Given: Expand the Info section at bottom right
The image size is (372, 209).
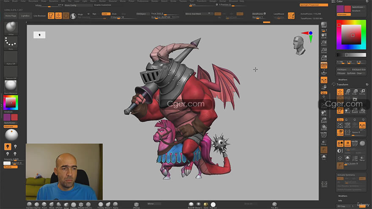Looking at the screenshot, I should [340, 201].
